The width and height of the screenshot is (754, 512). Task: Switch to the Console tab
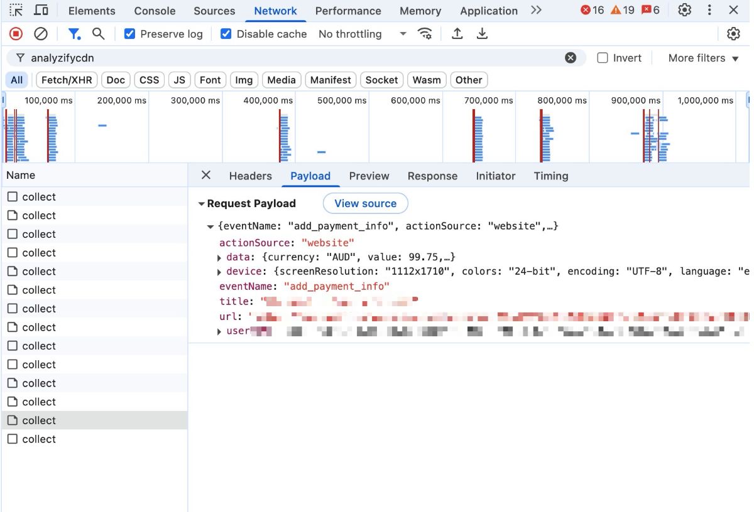(x=155, y=11)
